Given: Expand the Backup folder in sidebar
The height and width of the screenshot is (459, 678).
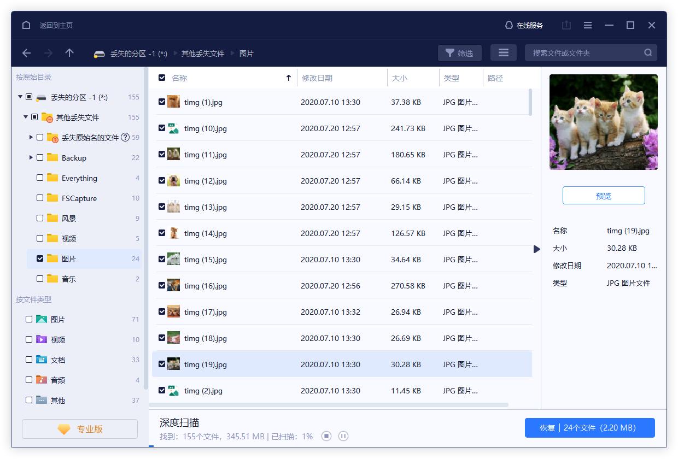Looking at the screenshot, I should click(x=31, y=157).
